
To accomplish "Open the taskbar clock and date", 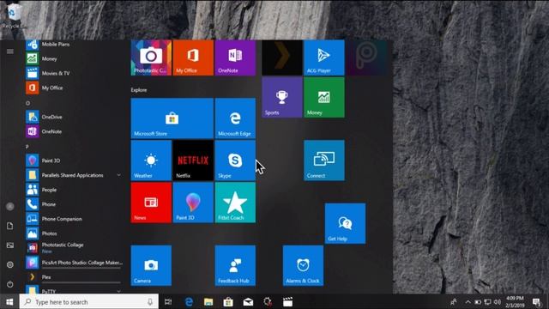I will pos(515,301).
